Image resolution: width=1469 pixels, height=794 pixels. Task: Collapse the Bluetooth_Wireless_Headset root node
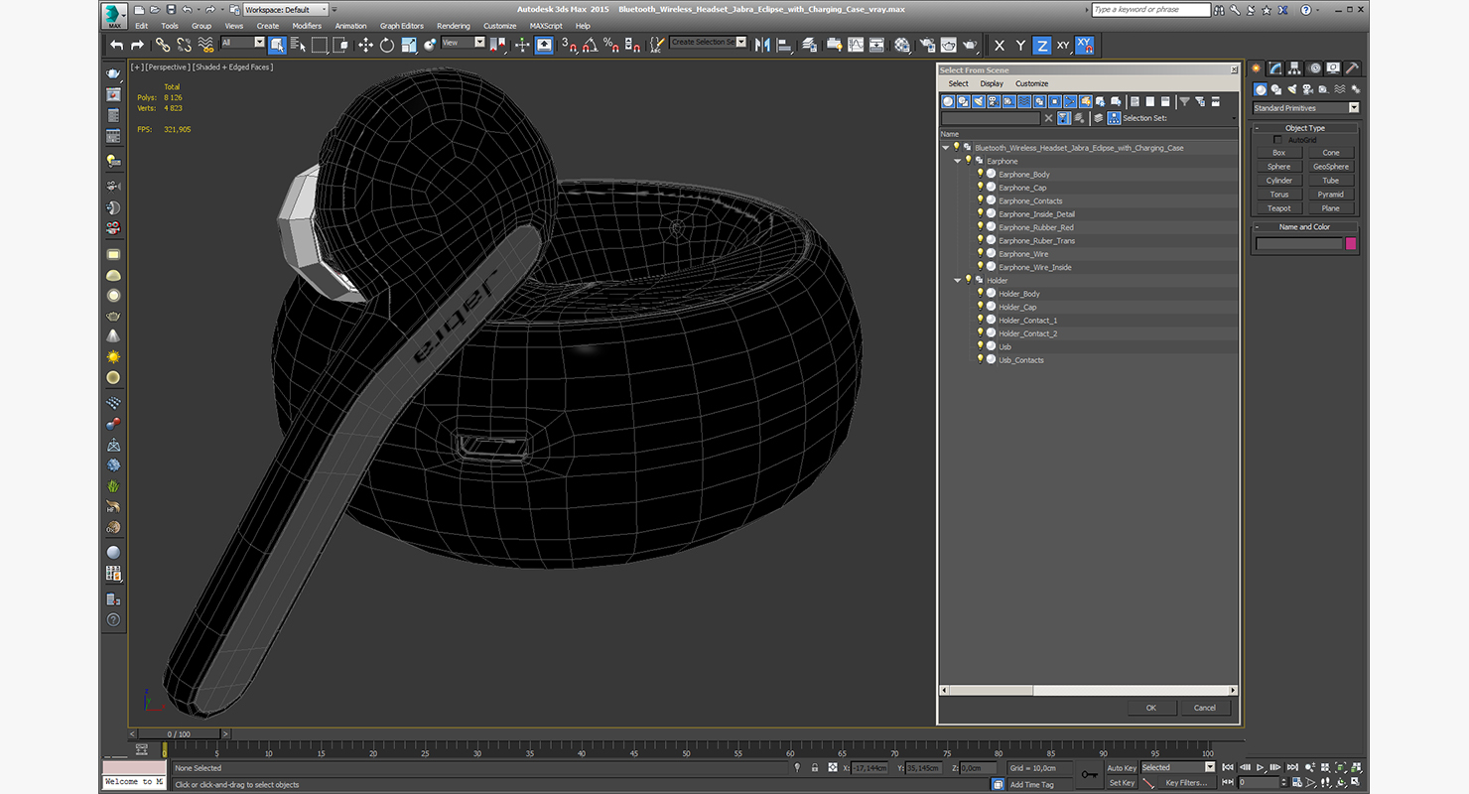946,147
